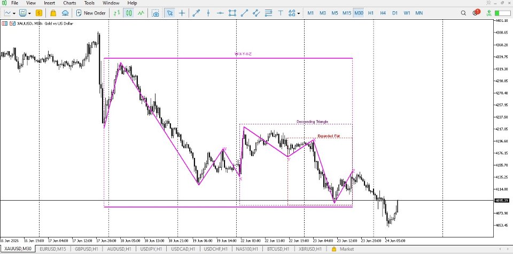The width and height of the screenshot is (513, 254).
Task: Switch to the USDCHF,H1 chart tab
Action: (x=215, y=249)
